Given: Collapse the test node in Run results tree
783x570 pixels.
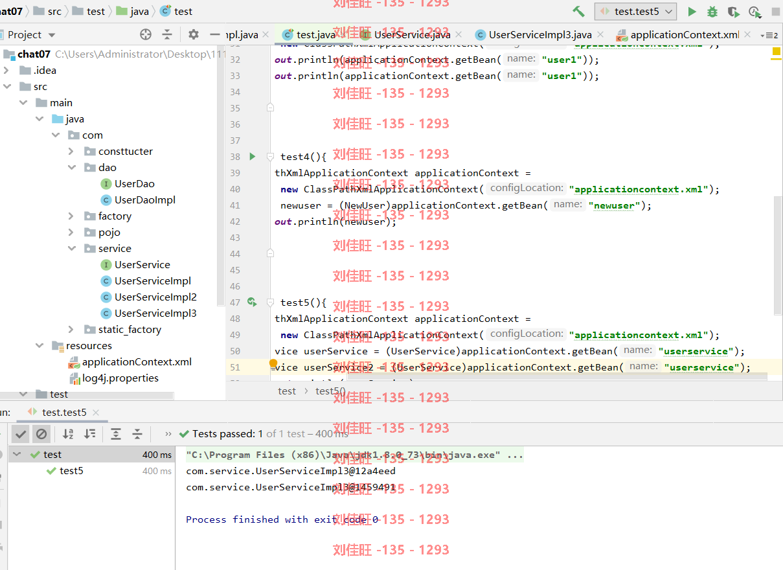Looking at the screenshot, I should [x=17, y=455].
